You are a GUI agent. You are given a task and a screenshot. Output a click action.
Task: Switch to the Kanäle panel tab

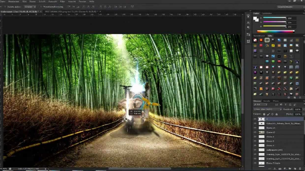click(267, 101)
